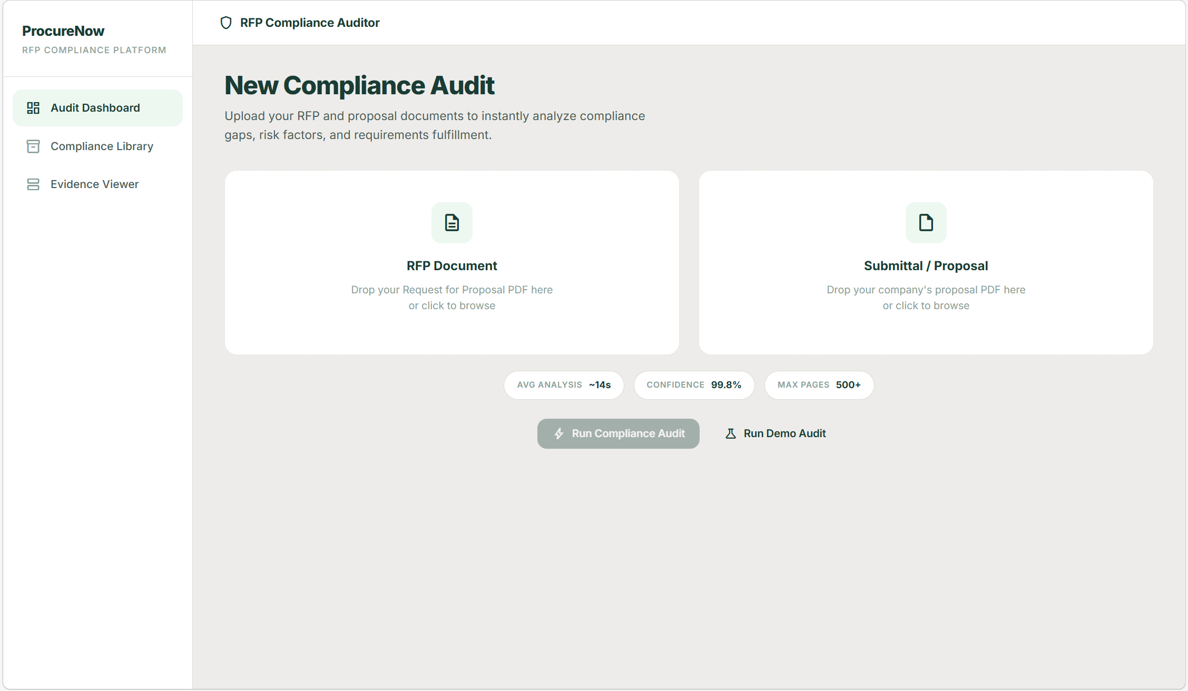Click the RFP Document file icon

(451, 223)
